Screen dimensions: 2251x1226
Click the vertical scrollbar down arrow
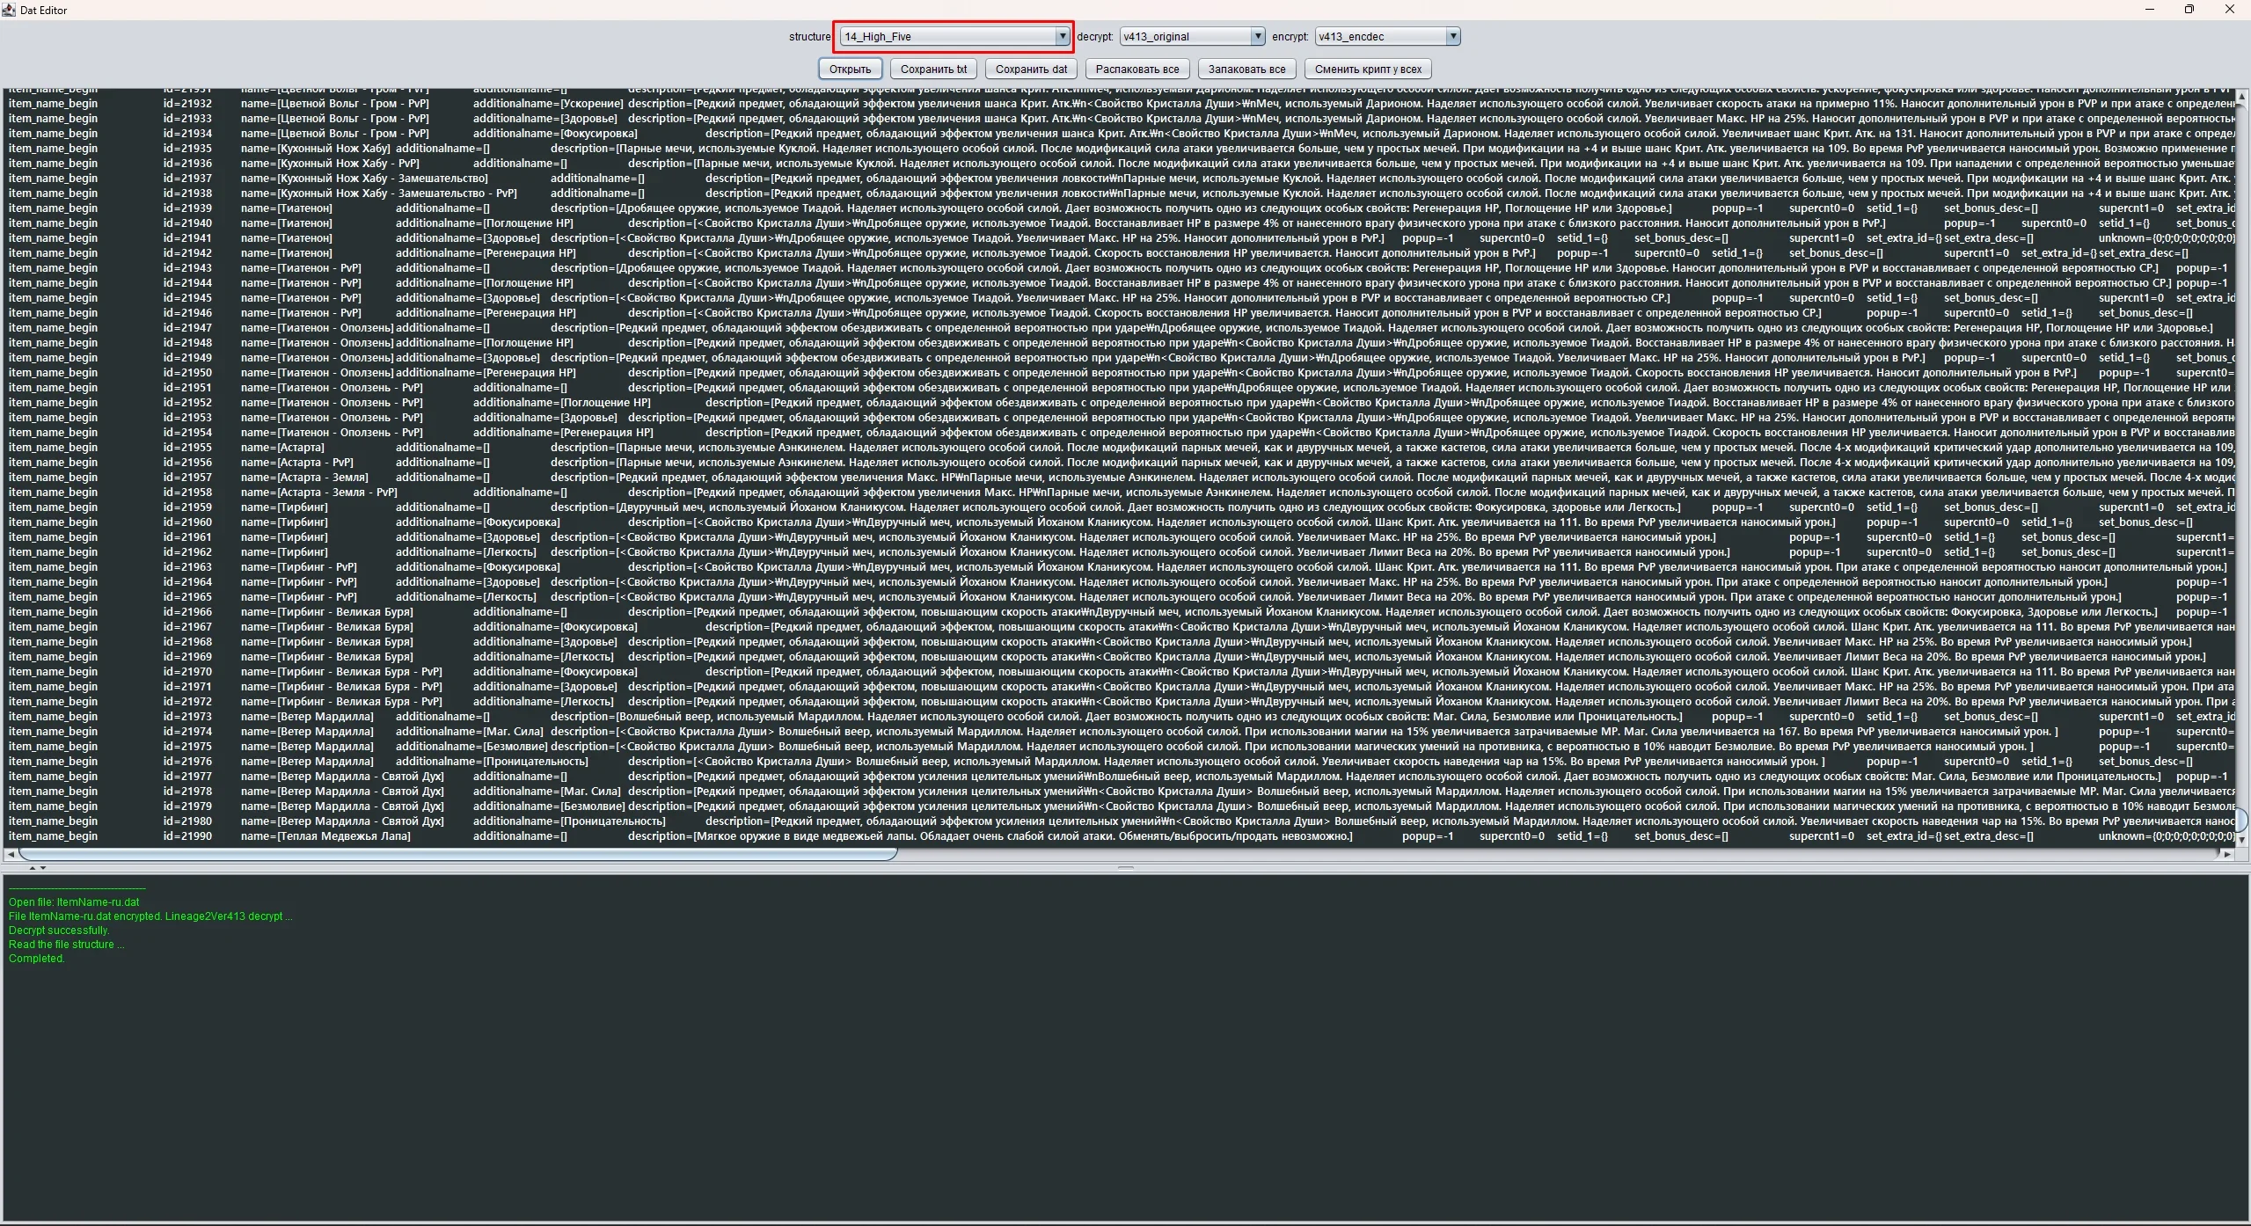tap(2241, 841)
